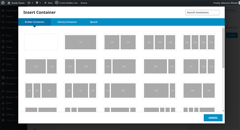Open Settings in the admin sidebar

[8, 115]
